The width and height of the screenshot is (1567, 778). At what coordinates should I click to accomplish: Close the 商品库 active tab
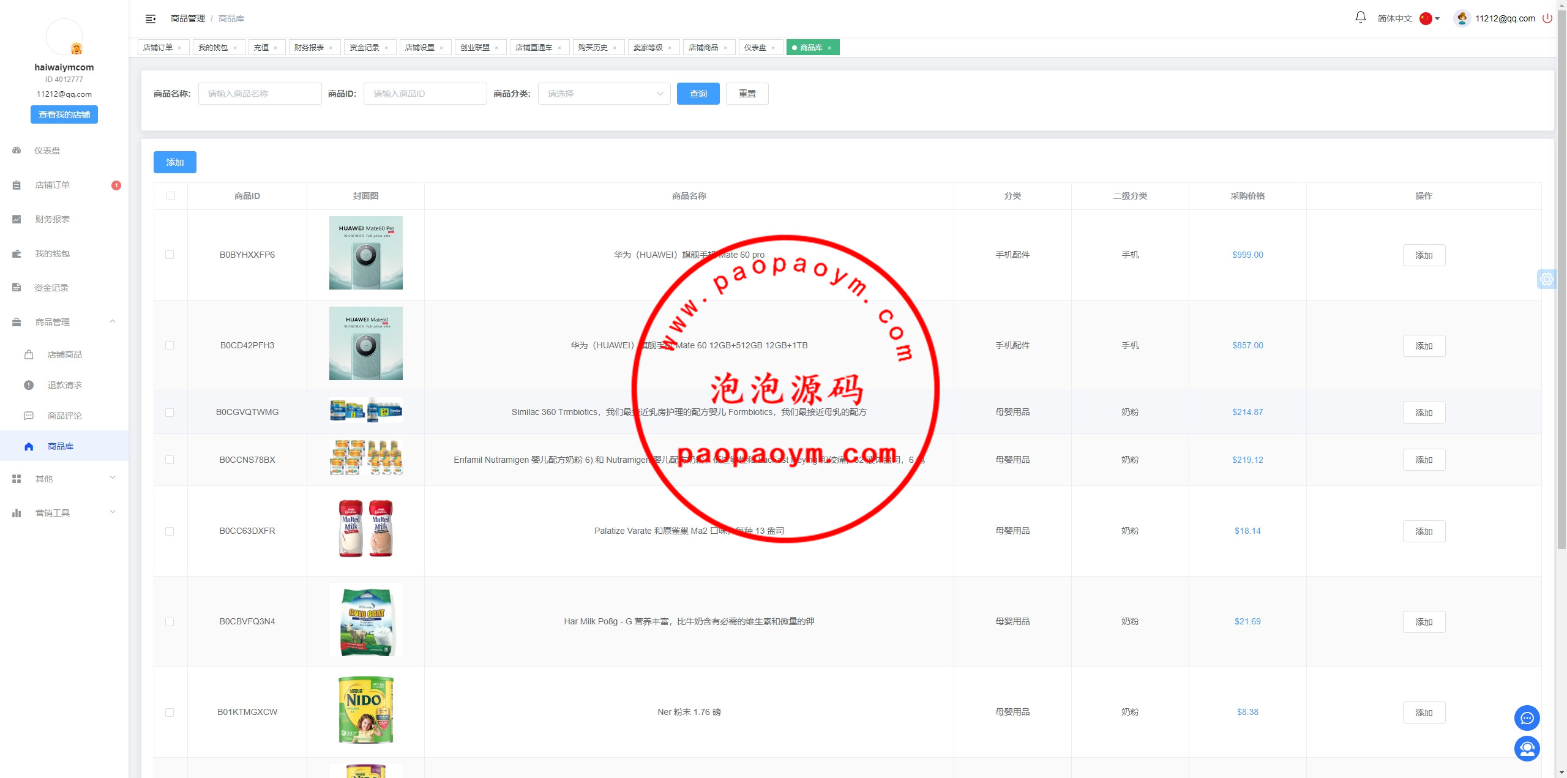pos(829,48)
